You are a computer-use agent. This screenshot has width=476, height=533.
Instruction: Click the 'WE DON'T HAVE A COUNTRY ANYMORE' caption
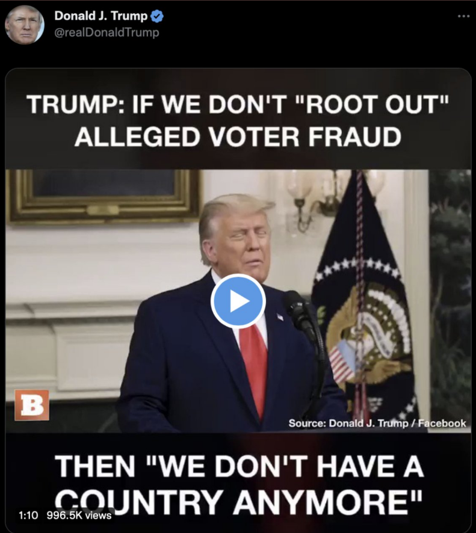click(239, 484)
